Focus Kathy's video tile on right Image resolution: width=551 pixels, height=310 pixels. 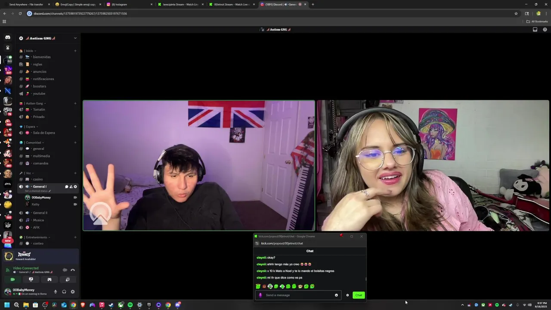click(433, 166)
